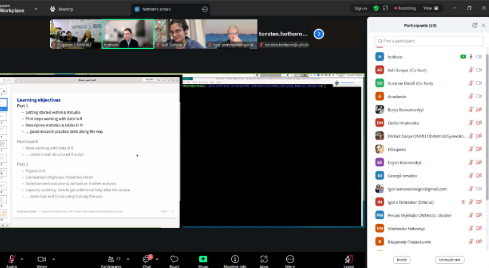Open the React emoji icon
Image resolution: width=489 pixels, height=268 pixels.
(x=174, y=259)
